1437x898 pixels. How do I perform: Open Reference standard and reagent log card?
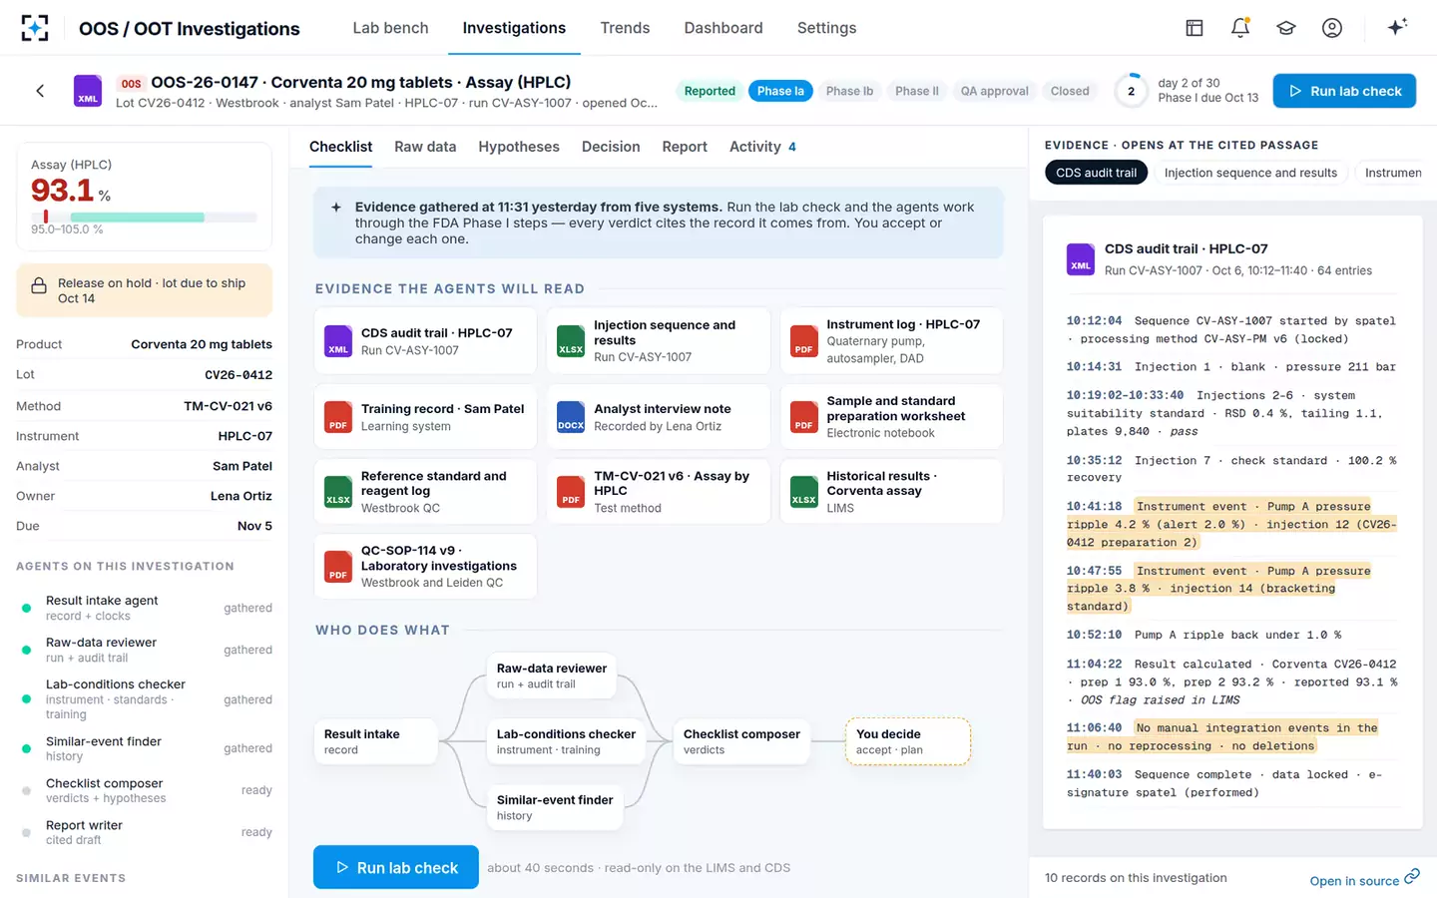click(x=425, y=492)
